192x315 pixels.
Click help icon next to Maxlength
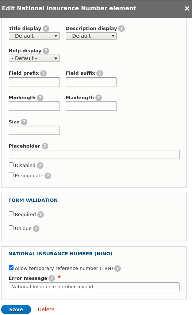(x=99, y=98)
